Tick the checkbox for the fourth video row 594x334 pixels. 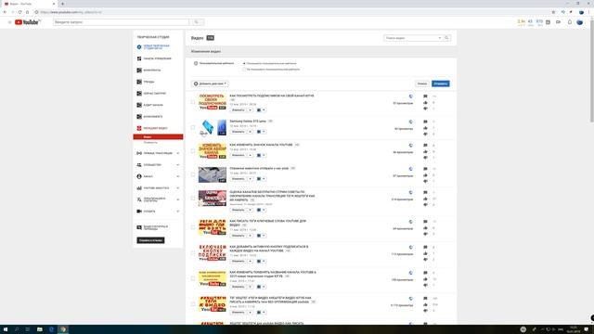click(193, 174)
